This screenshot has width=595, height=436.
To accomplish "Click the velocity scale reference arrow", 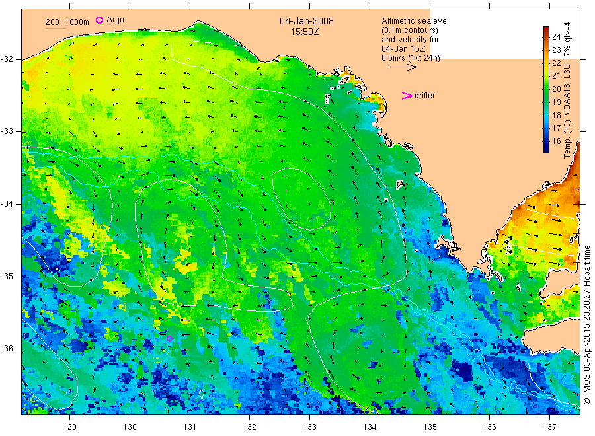I will pyautogui.click(x=402, y=67).
